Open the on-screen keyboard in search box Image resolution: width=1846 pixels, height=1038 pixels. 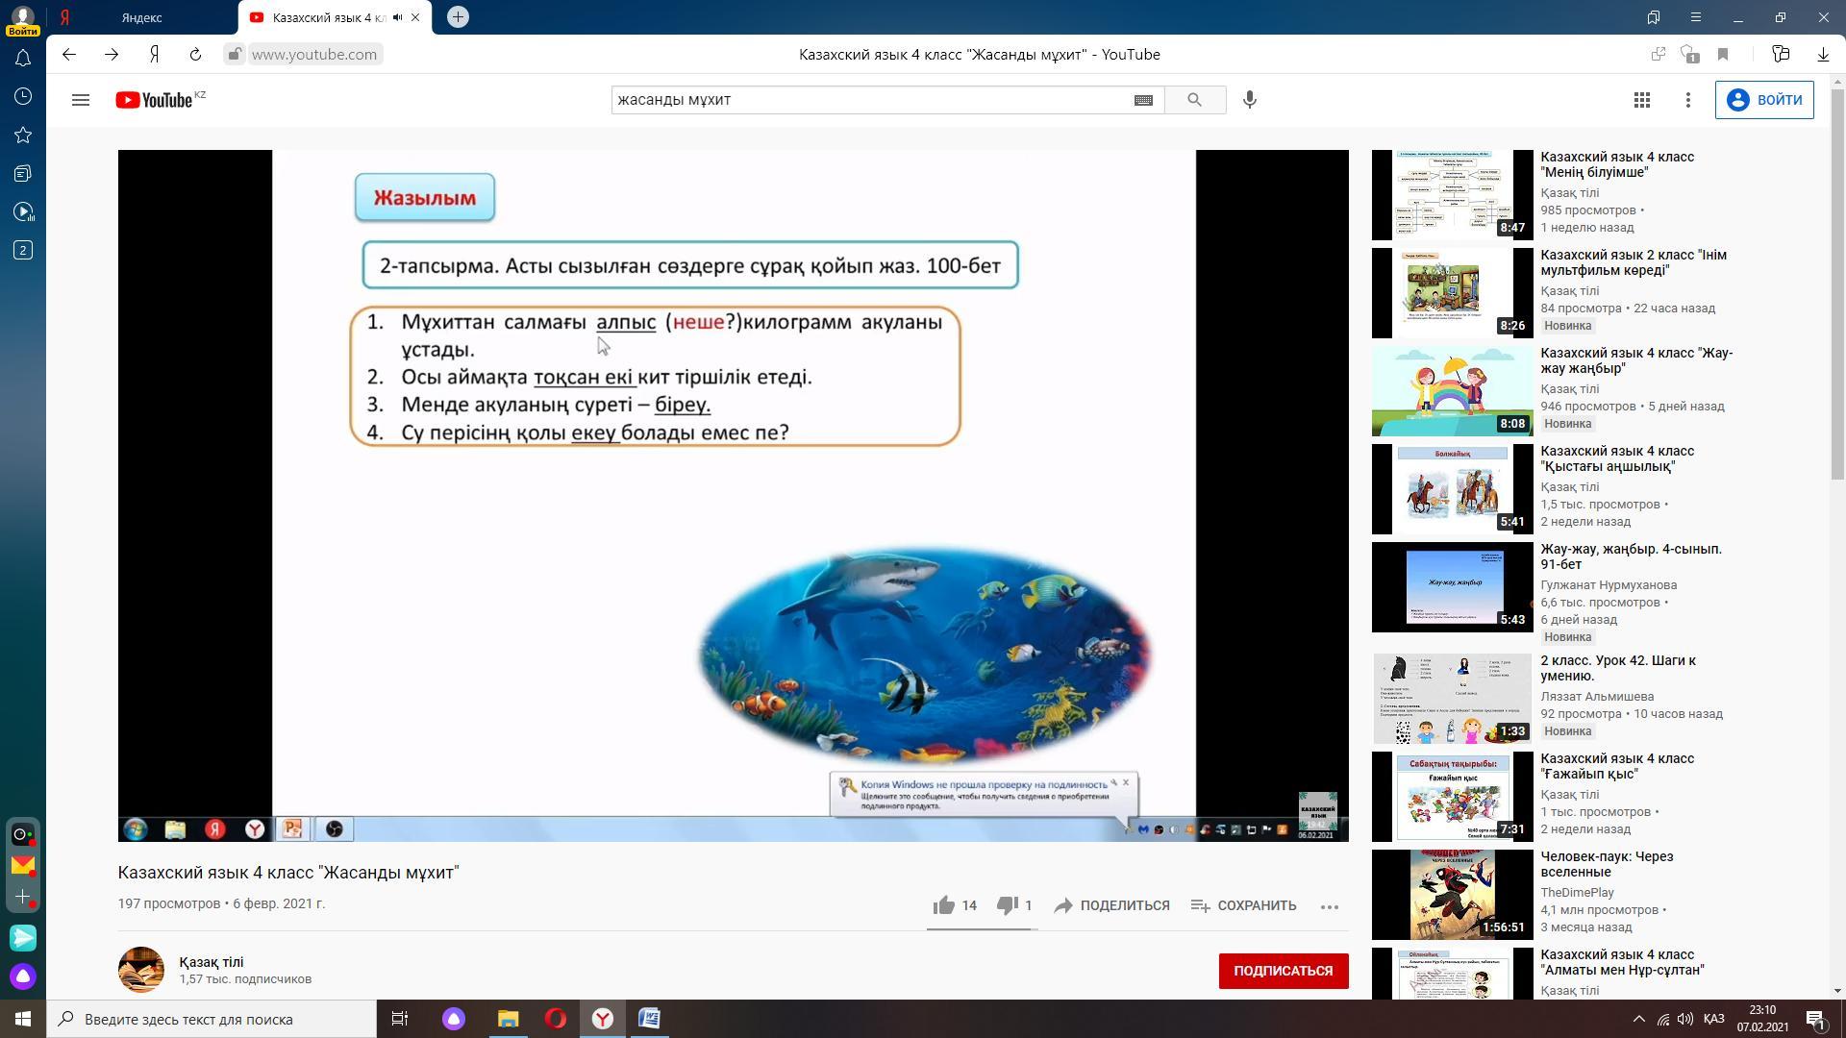tap(1143, 100)
